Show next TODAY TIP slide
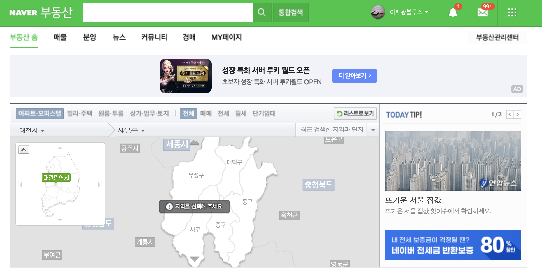This screenshot has height=272, width=542. point(517,114)
